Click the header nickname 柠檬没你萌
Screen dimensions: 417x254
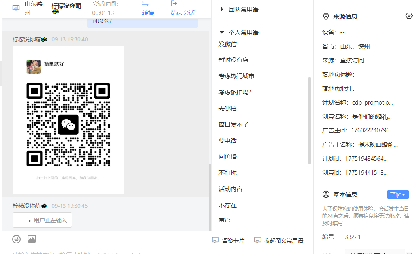[66, 6]
